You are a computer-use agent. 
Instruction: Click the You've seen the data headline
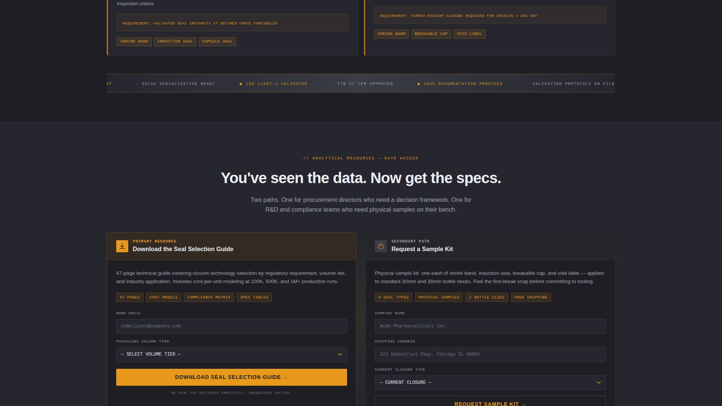361,178
